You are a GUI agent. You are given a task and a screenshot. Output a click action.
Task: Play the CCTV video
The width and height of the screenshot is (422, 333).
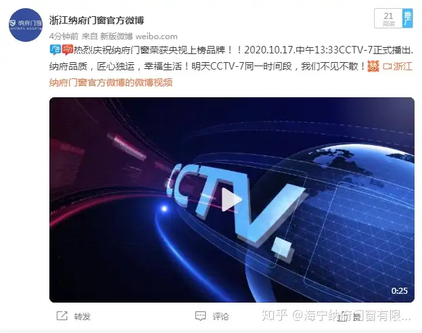(x=231, y=200)
